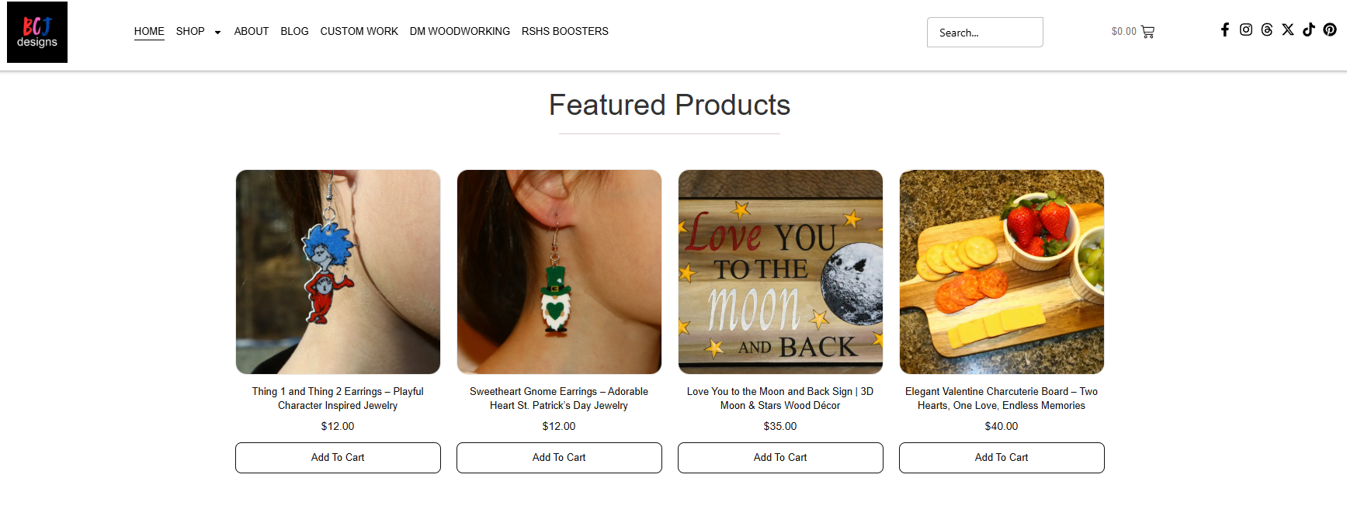Image resolution: width=1347 pixels, height=530 pixels.
Task: Open the About menu item
Action: [x=252, y=31]
